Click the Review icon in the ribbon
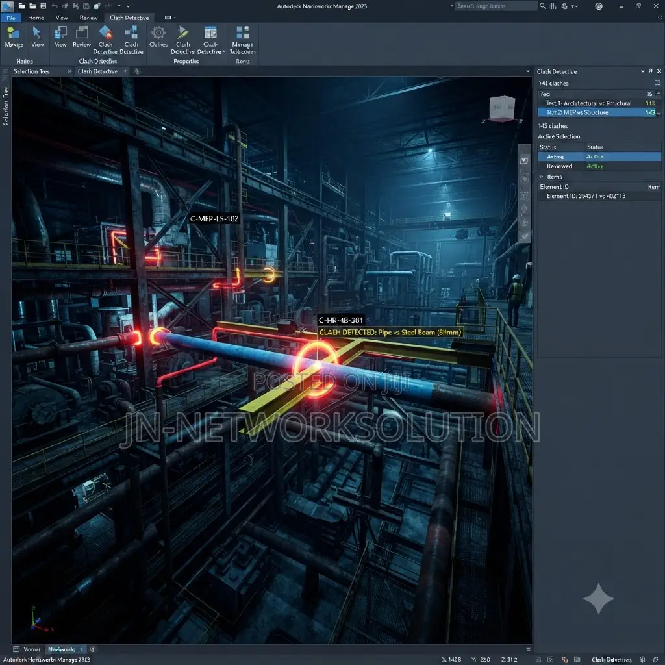The width and height of the screenshot is (665, 665). click(81, 32)
